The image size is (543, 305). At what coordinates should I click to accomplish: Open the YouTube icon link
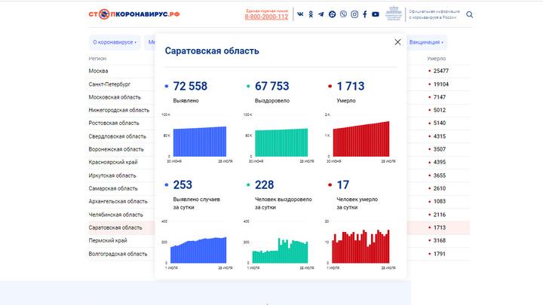click(x=376, y=14)
